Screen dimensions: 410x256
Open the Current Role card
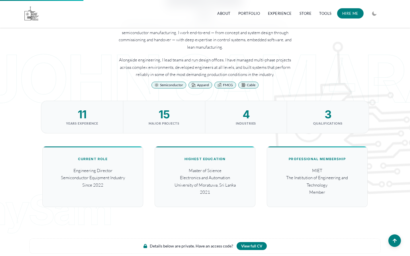[x=93, y=177]
